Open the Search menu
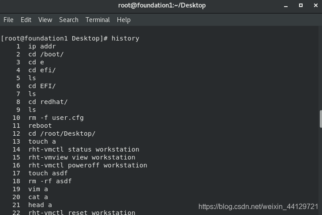This screenshot has width=322, height=215. coord(69,20)
